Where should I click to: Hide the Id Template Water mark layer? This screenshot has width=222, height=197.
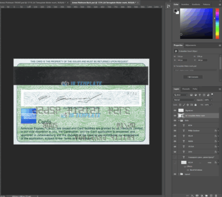[175, 115]
